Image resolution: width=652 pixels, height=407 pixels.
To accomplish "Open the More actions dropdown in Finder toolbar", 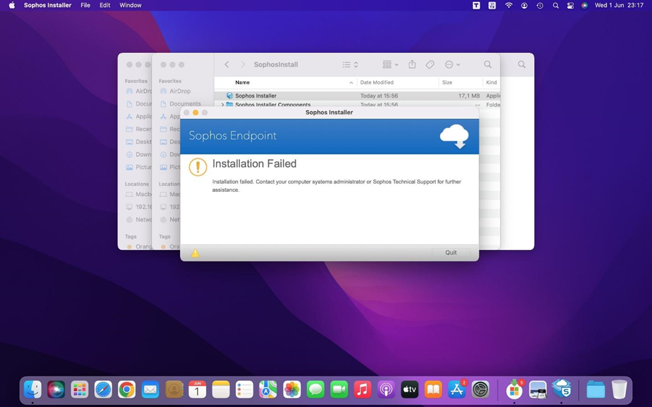I will 453,64.
